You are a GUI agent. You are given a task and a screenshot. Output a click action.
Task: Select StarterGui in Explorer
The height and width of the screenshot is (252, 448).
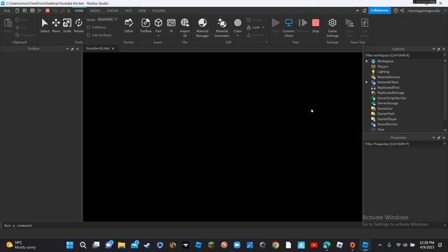pos(384,108)
